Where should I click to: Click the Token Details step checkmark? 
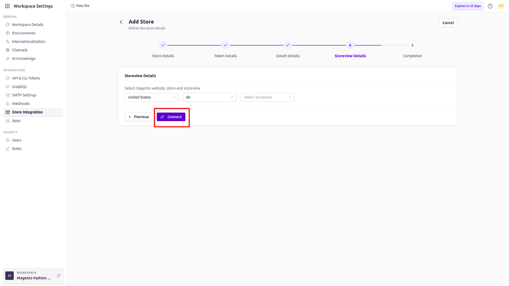coord(225,45)
